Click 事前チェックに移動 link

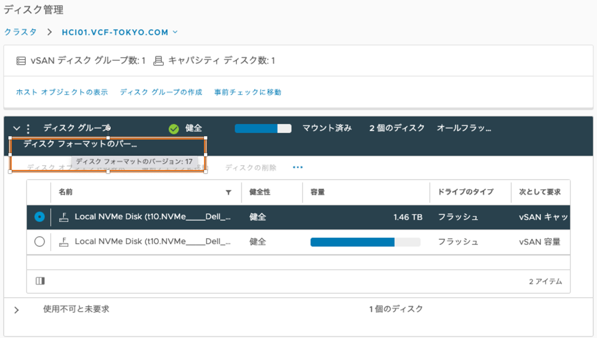pyautogui.click(x=248, y=92)
